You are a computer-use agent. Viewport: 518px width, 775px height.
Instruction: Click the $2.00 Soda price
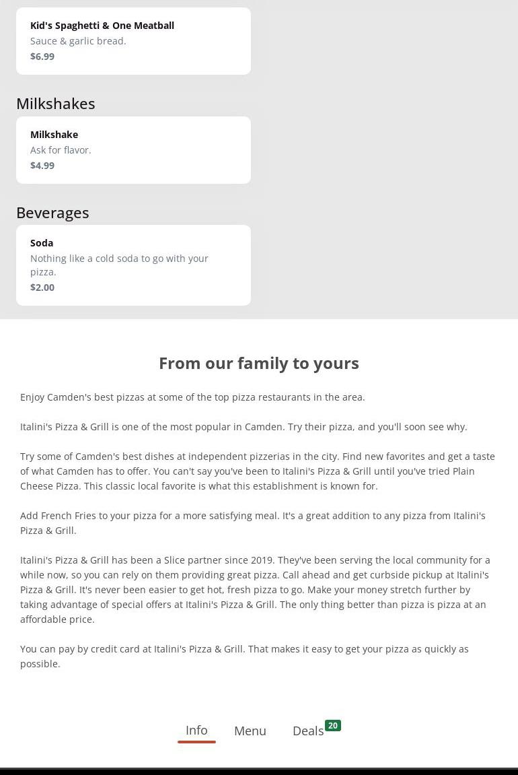42,288
